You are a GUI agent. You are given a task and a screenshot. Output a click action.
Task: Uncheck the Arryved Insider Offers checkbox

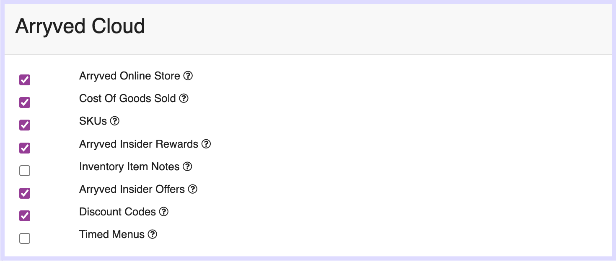point(25,193)
